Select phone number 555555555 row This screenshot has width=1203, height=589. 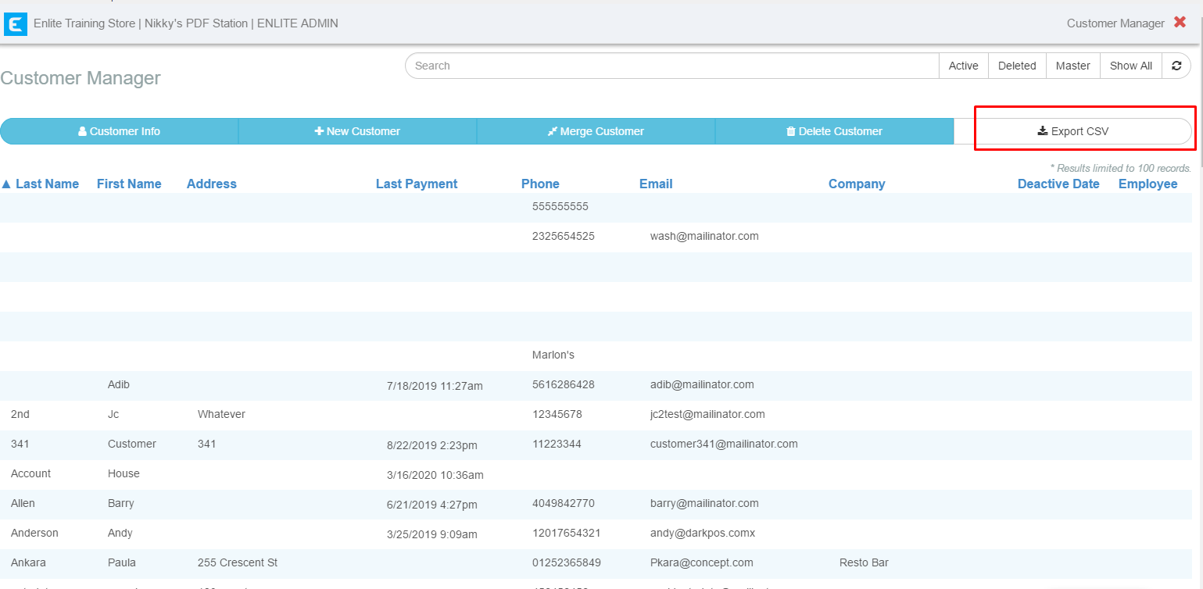596,207
